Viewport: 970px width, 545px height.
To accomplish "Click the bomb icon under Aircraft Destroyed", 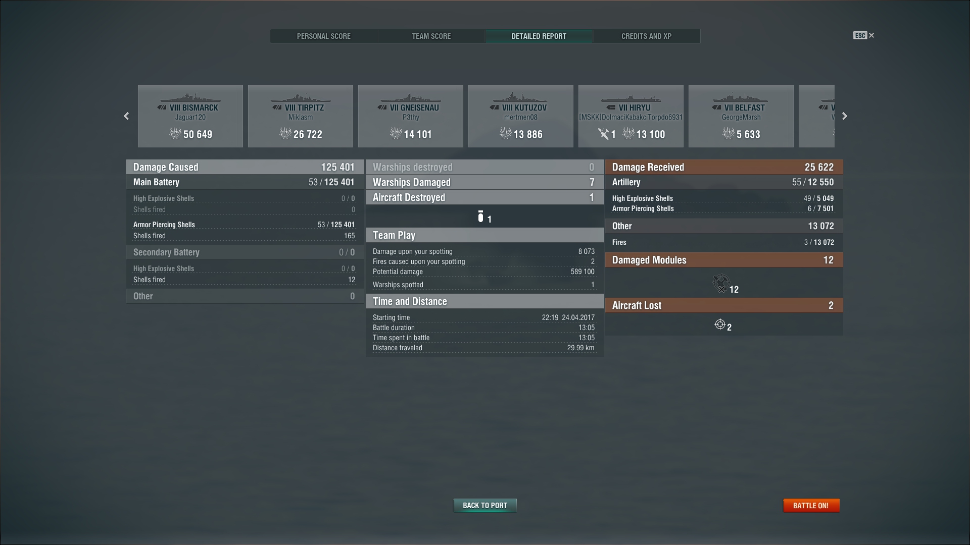I will 480,217.
